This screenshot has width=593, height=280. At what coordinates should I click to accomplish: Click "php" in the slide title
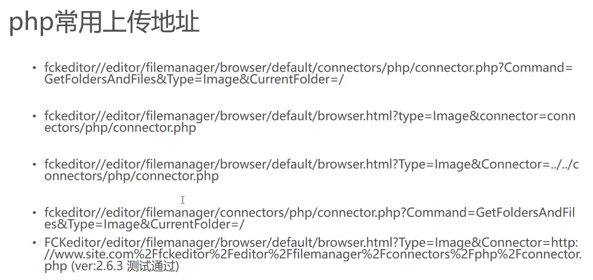[x=31, y=23]
